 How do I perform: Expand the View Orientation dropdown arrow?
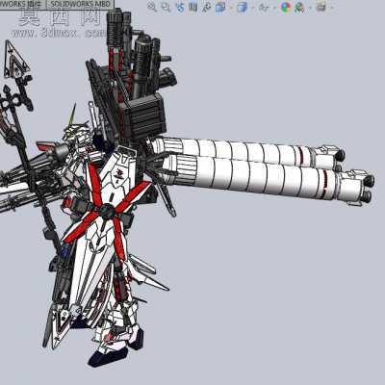231,7
